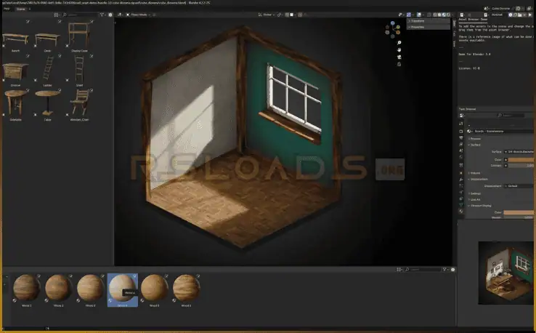Toggle perspective/orthographic view icon
This screenshot has width=536, height=333.
point(399,64)
